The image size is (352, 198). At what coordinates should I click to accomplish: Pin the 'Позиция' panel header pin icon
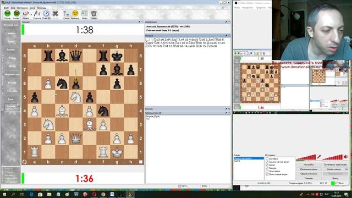click(139, 22)
